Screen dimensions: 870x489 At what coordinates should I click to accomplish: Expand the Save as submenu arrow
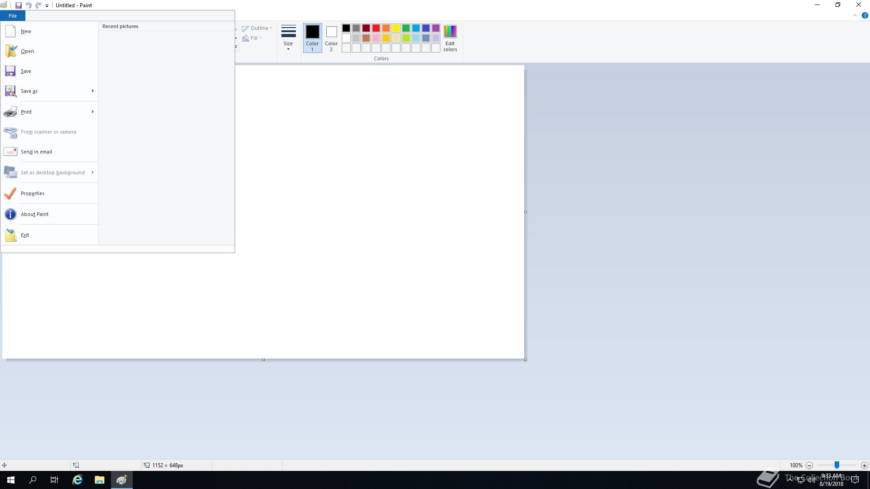pyautogui.click(x=93, y=91)
